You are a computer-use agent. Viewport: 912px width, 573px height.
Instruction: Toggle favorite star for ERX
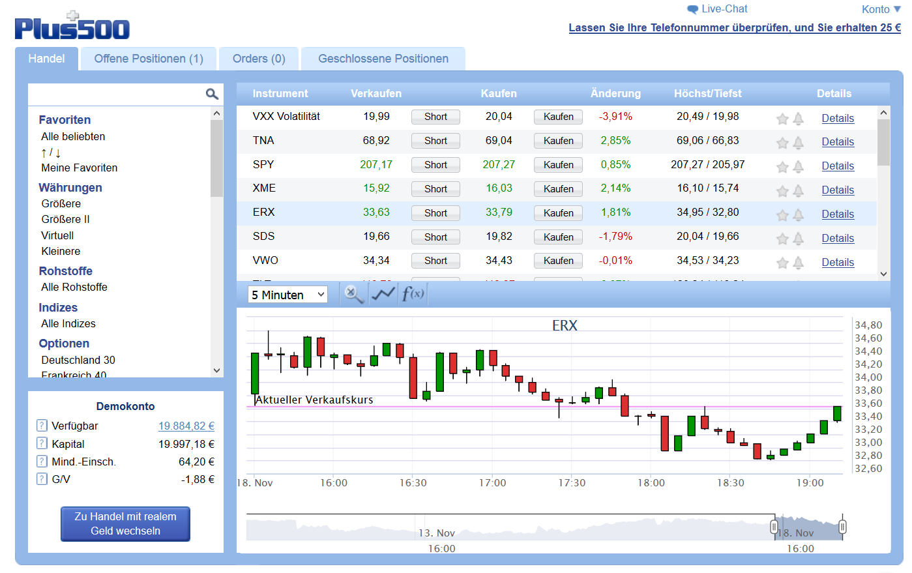[782, 215]
